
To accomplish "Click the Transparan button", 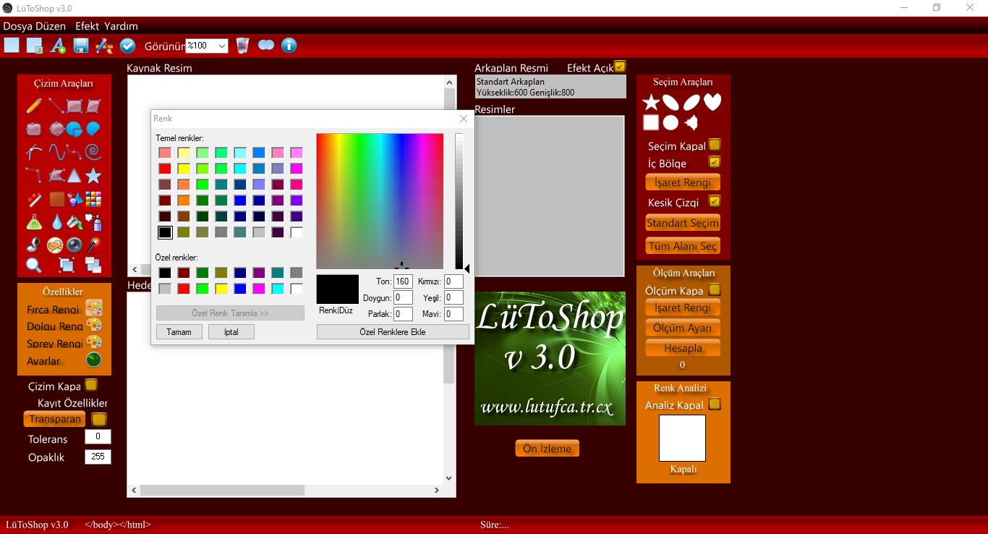I will pos(54,419).
